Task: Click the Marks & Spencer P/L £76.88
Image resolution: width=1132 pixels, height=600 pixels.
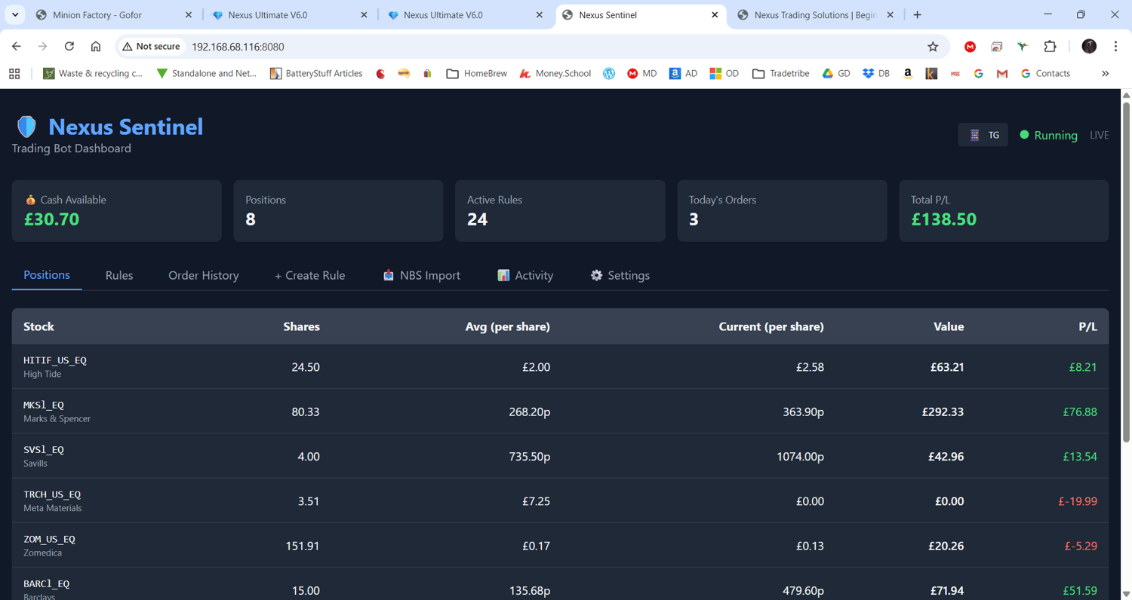Action: tap(1080, 412)
